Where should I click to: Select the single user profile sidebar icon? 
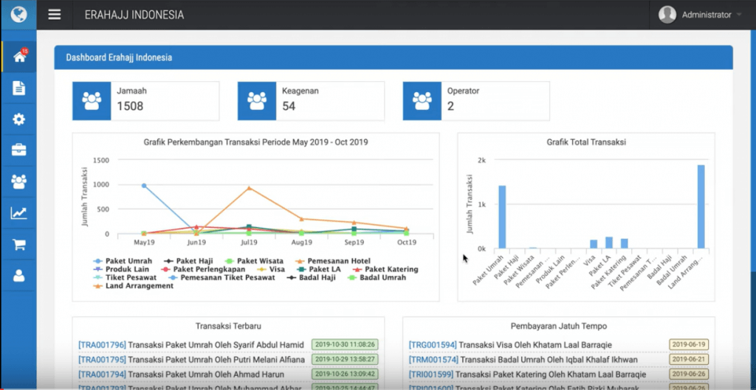pos(18,276)
